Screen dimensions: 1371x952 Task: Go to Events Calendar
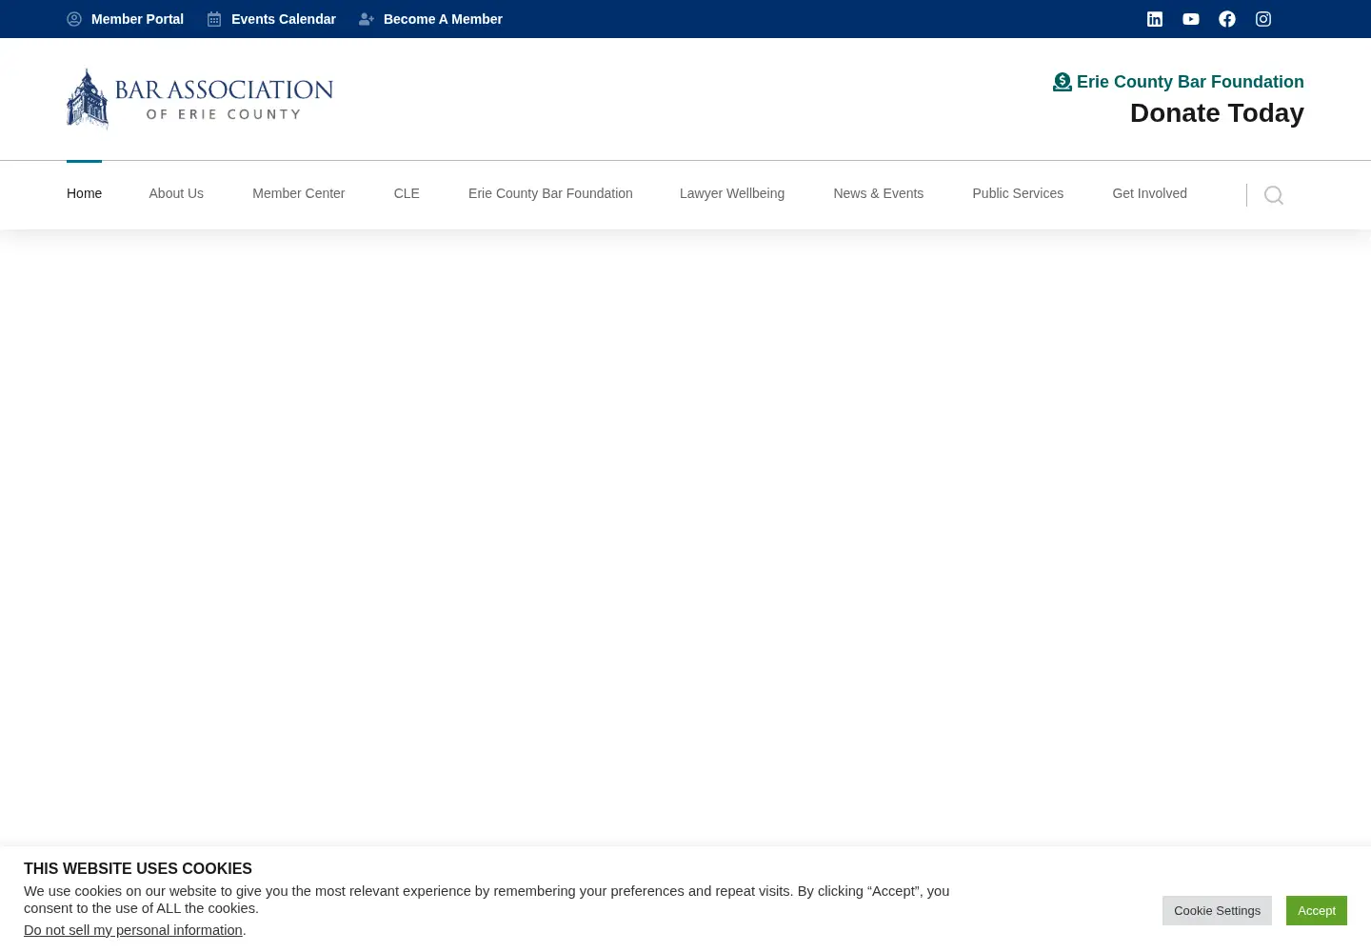click(x=284, y=19)
